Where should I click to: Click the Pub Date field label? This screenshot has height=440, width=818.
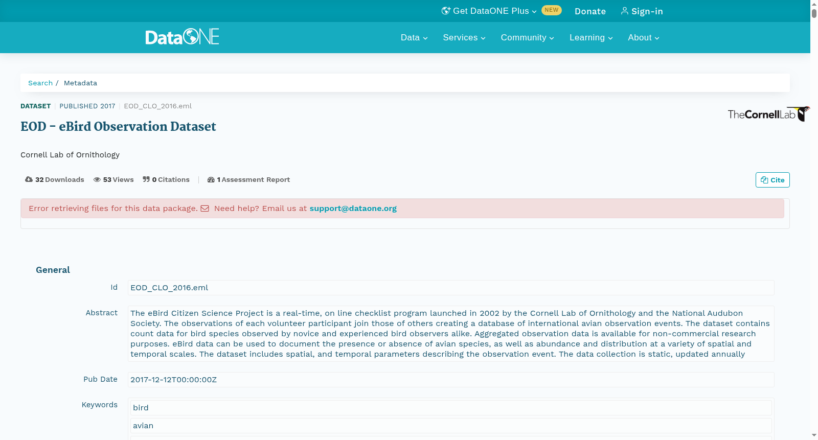(x=101, y=379)
